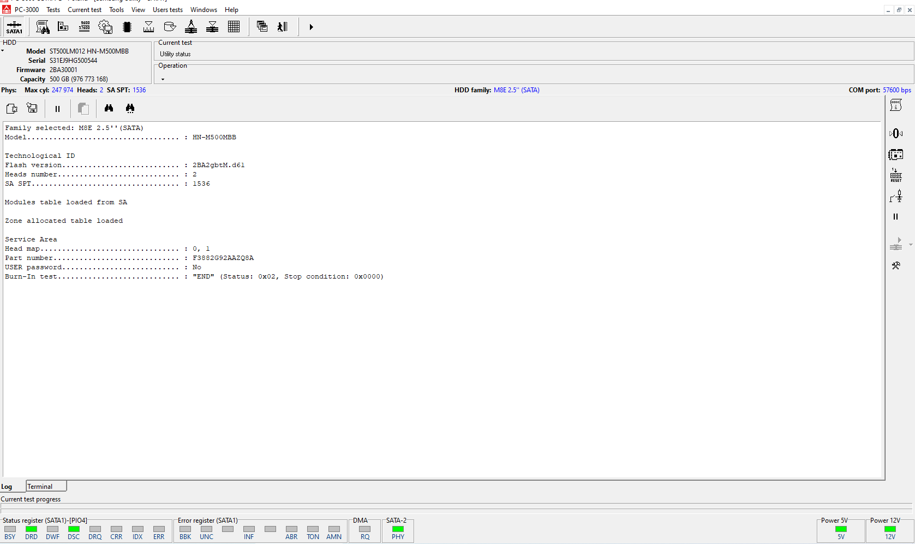The width and height of the screenshot is (915, 544).
Task: Click the binoculars find icon above log
Action: 109,108
